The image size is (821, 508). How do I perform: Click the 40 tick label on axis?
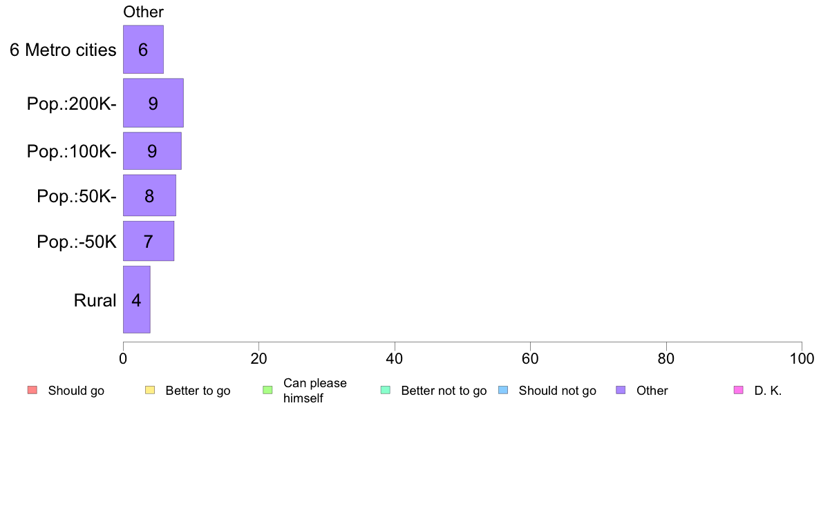pos(395,358)
